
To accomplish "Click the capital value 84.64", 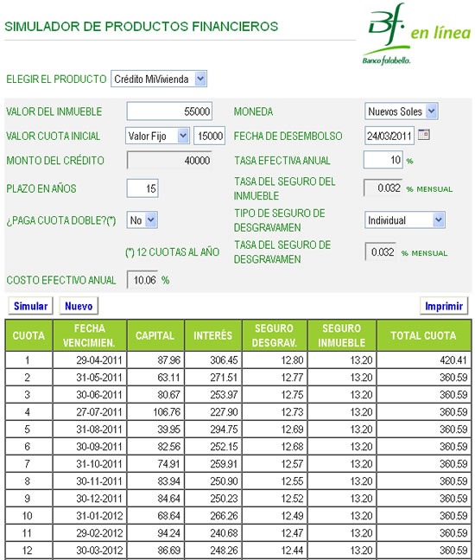I will point(155,499).
